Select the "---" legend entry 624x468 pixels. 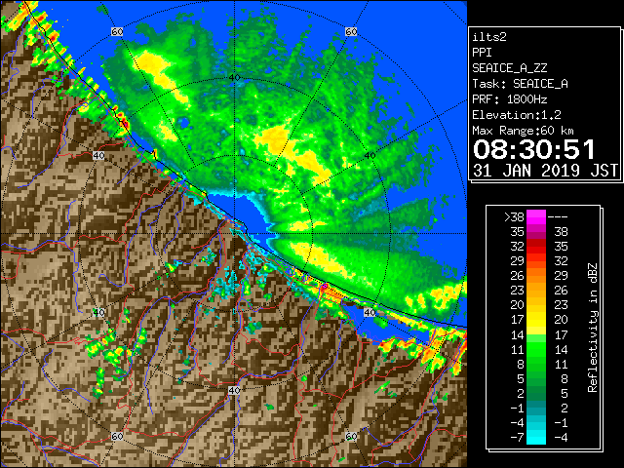coord(558,216)
